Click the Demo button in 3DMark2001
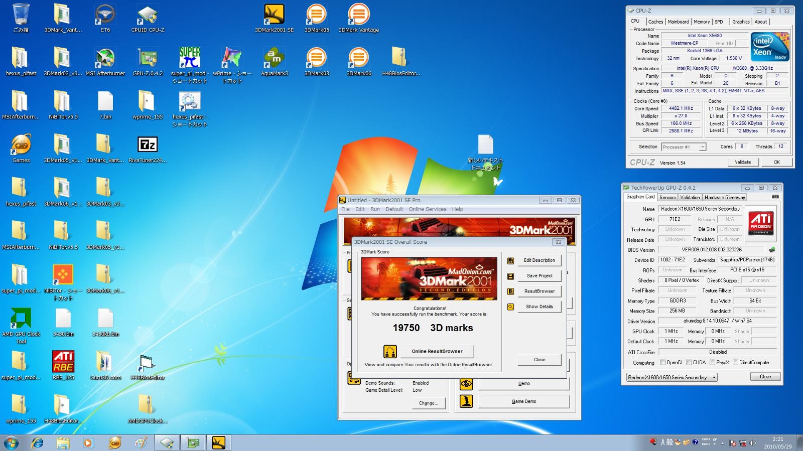Image resolution: width=803 pixels, height=451 pixels. [524, 384]
